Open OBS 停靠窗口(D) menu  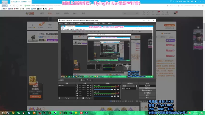click(x=80, y=23)
